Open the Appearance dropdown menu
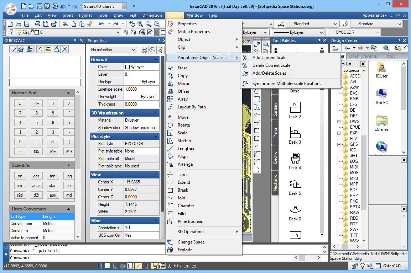The height and width of the screenshot is (273, 411). (375, 15)
